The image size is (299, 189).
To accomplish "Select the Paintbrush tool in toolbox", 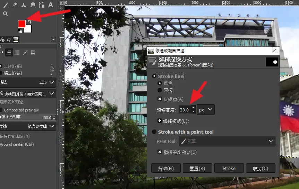I will coord(5,5).
